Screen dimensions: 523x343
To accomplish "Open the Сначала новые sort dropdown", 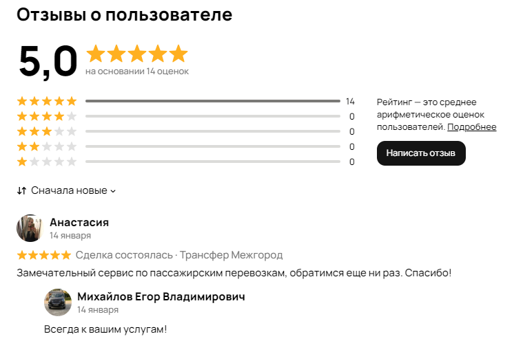I will tap(66, 190).
